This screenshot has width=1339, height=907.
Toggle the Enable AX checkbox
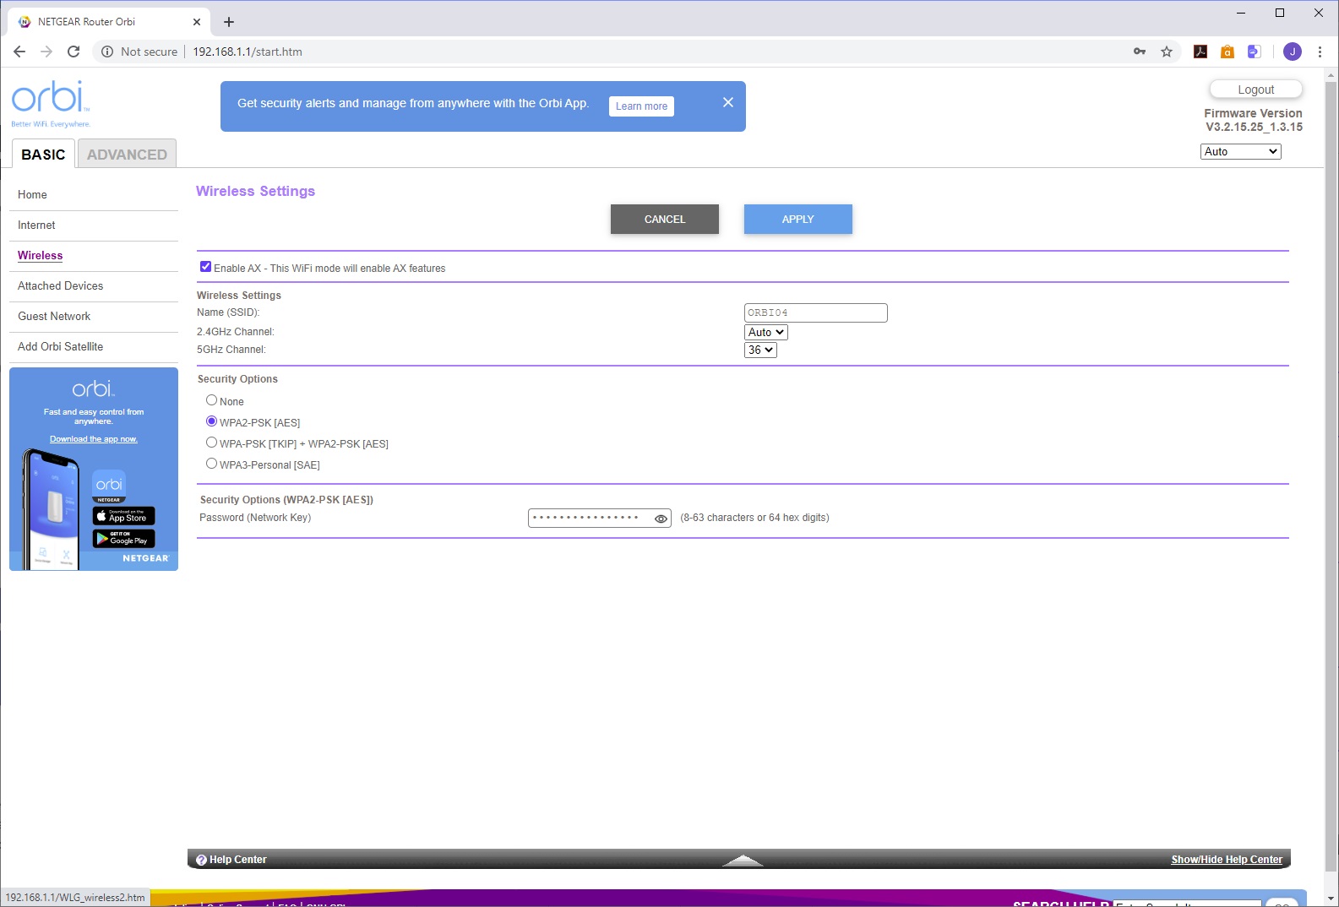click(x=205, y=267)
